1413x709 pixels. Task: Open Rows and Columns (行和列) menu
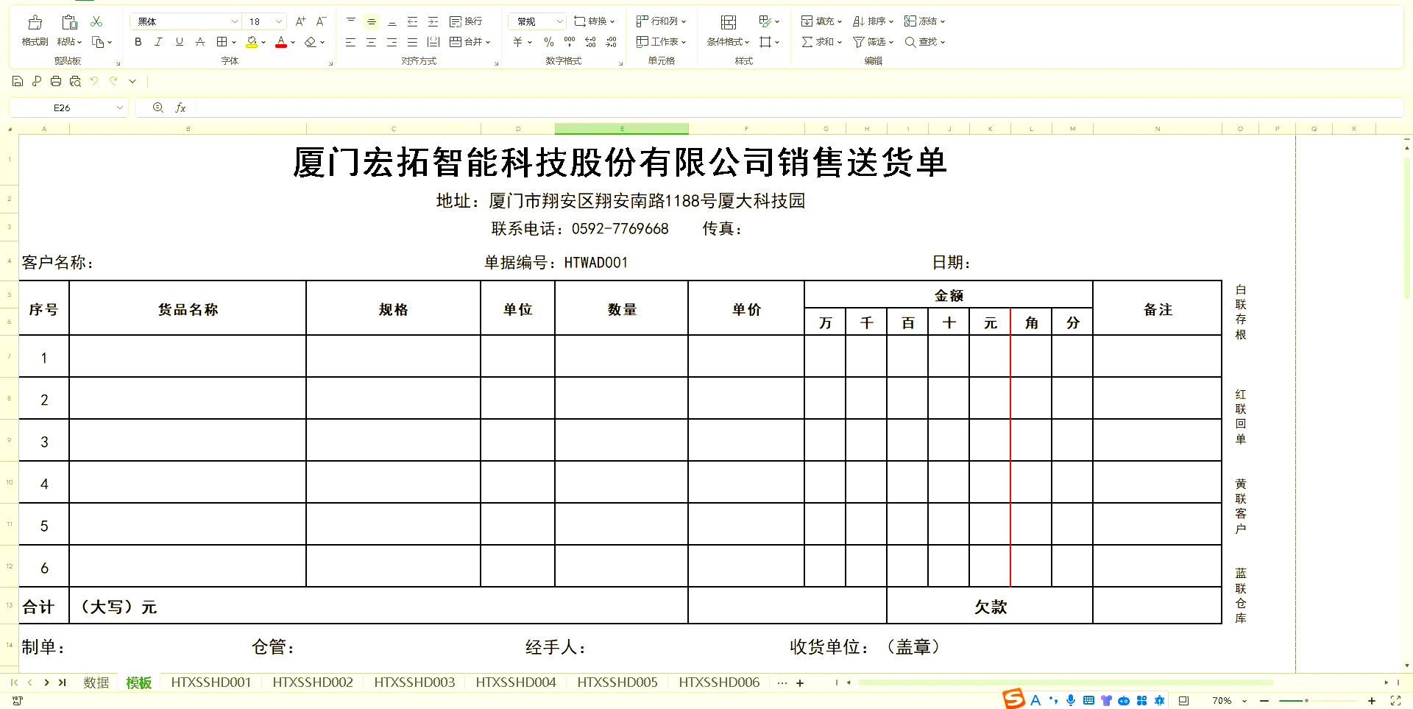click(661, 21)
